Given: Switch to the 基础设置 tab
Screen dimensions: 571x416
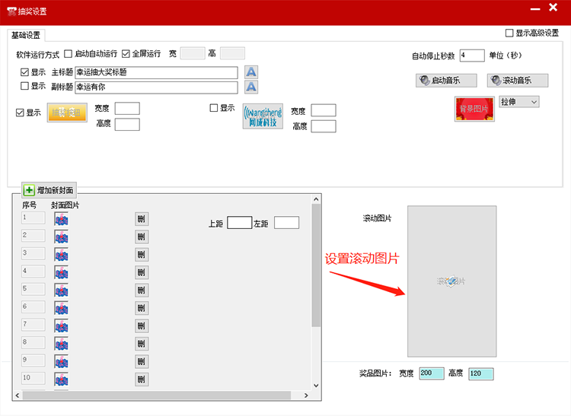Looking at the screenshot, I should pyautogui.click(x=27, y=35).
